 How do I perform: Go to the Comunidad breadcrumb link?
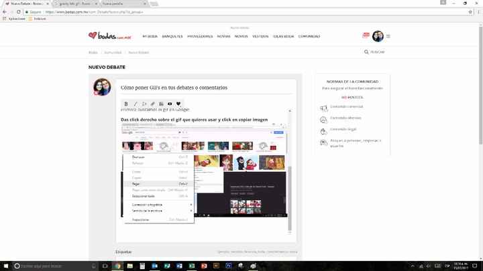[x=113, y=53]
